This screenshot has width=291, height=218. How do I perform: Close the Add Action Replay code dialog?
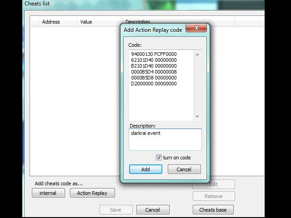tap(196, 28)
